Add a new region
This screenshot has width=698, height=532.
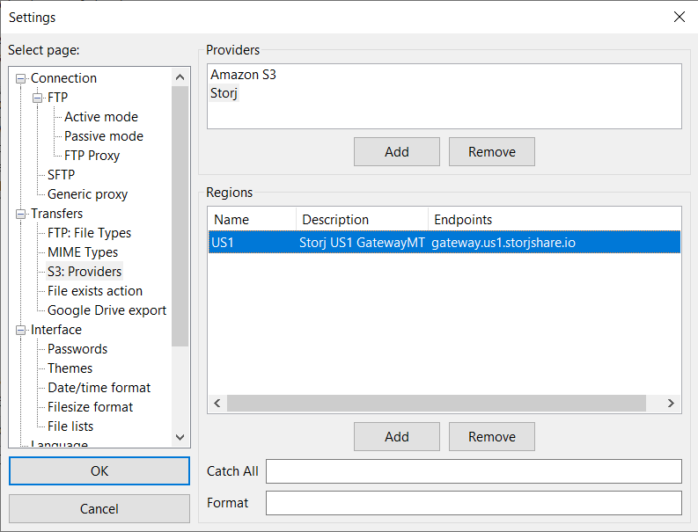point(397,437)
